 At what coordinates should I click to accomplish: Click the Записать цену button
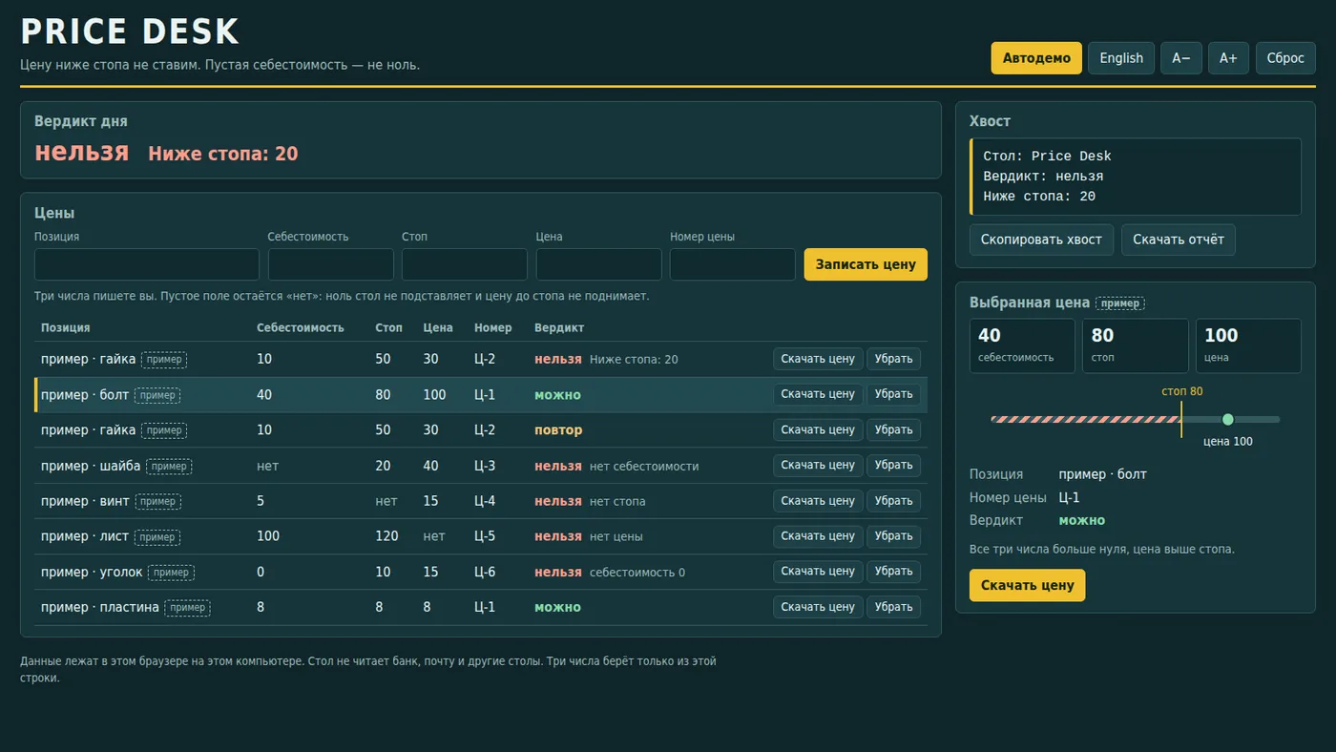pos(866,264)
